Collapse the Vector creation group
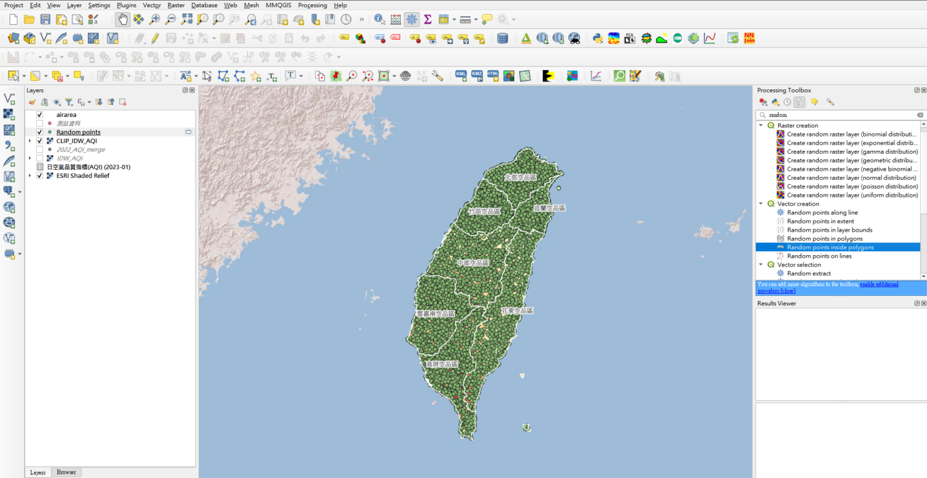This screenshot has height=478, width=927. click(x=760, y=203)
